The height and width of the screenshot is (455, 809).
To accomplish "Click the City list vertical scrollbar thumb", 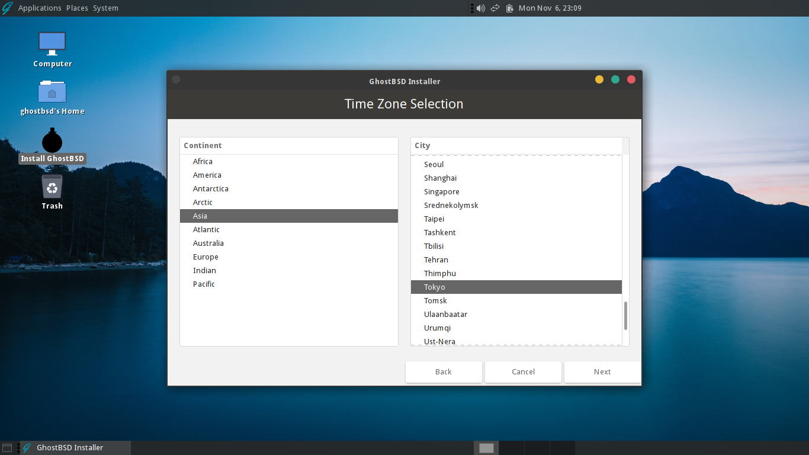I will pyautogui.click(x=625, y=316).
